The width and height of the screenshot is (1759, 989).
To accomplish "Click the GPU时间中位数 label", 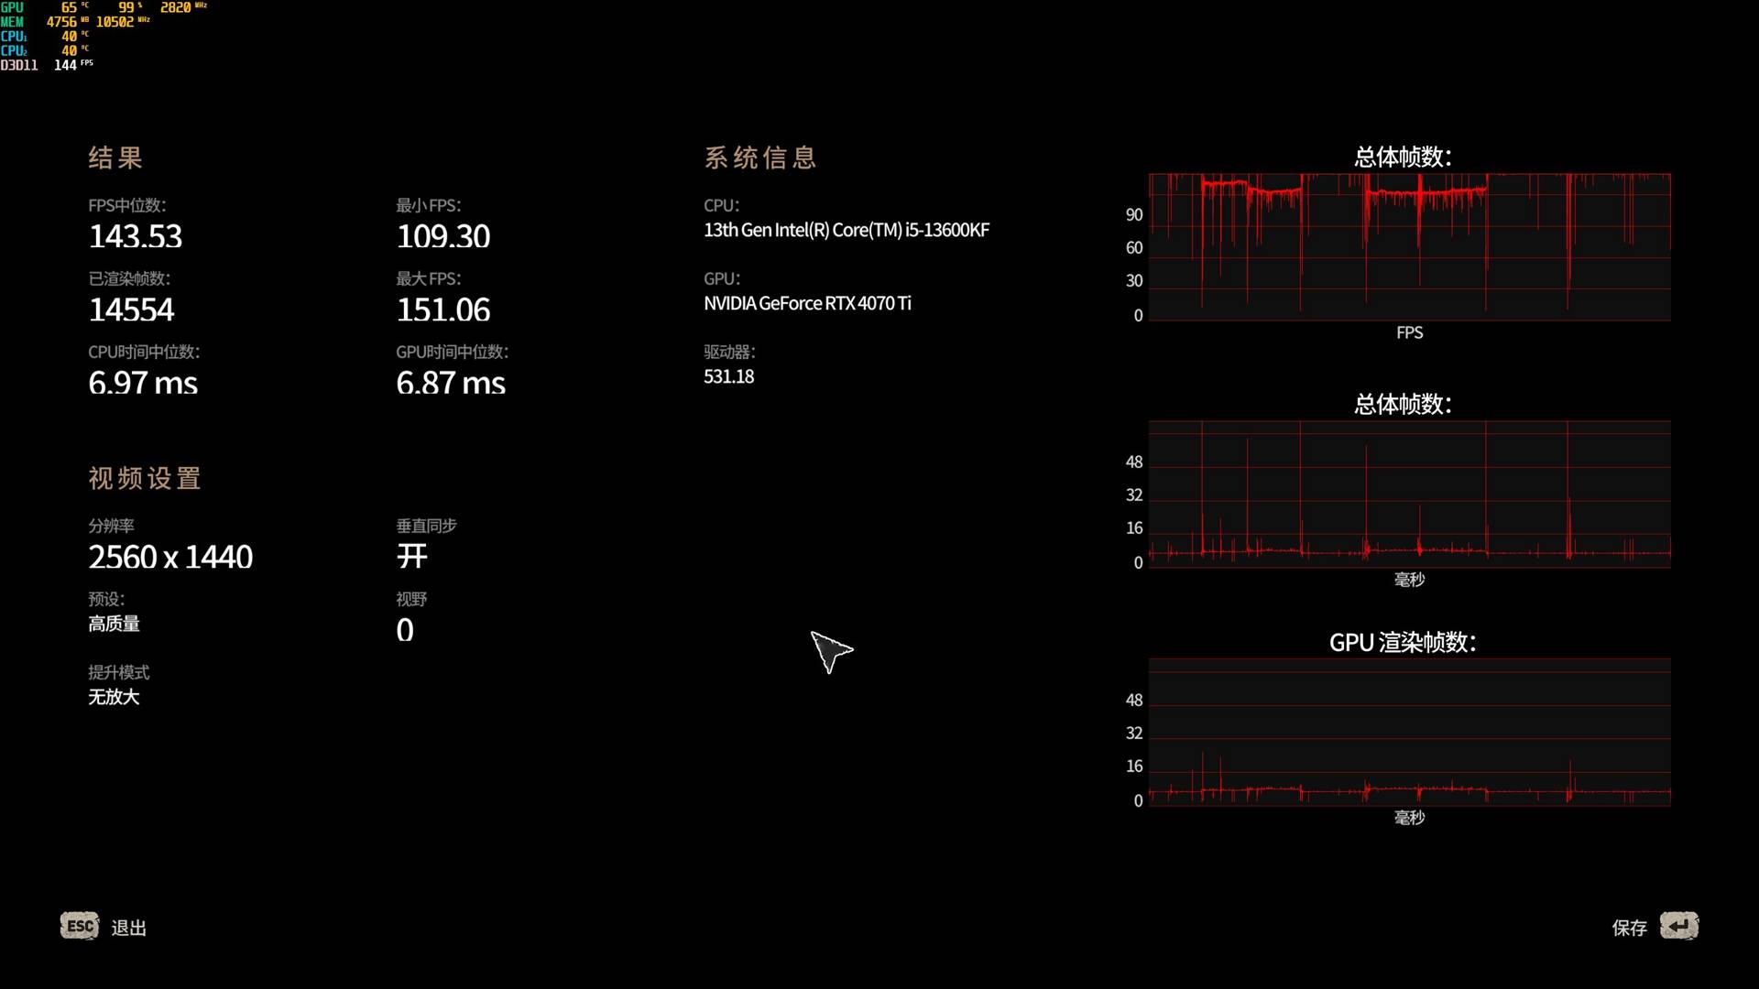I will (453, 352).
